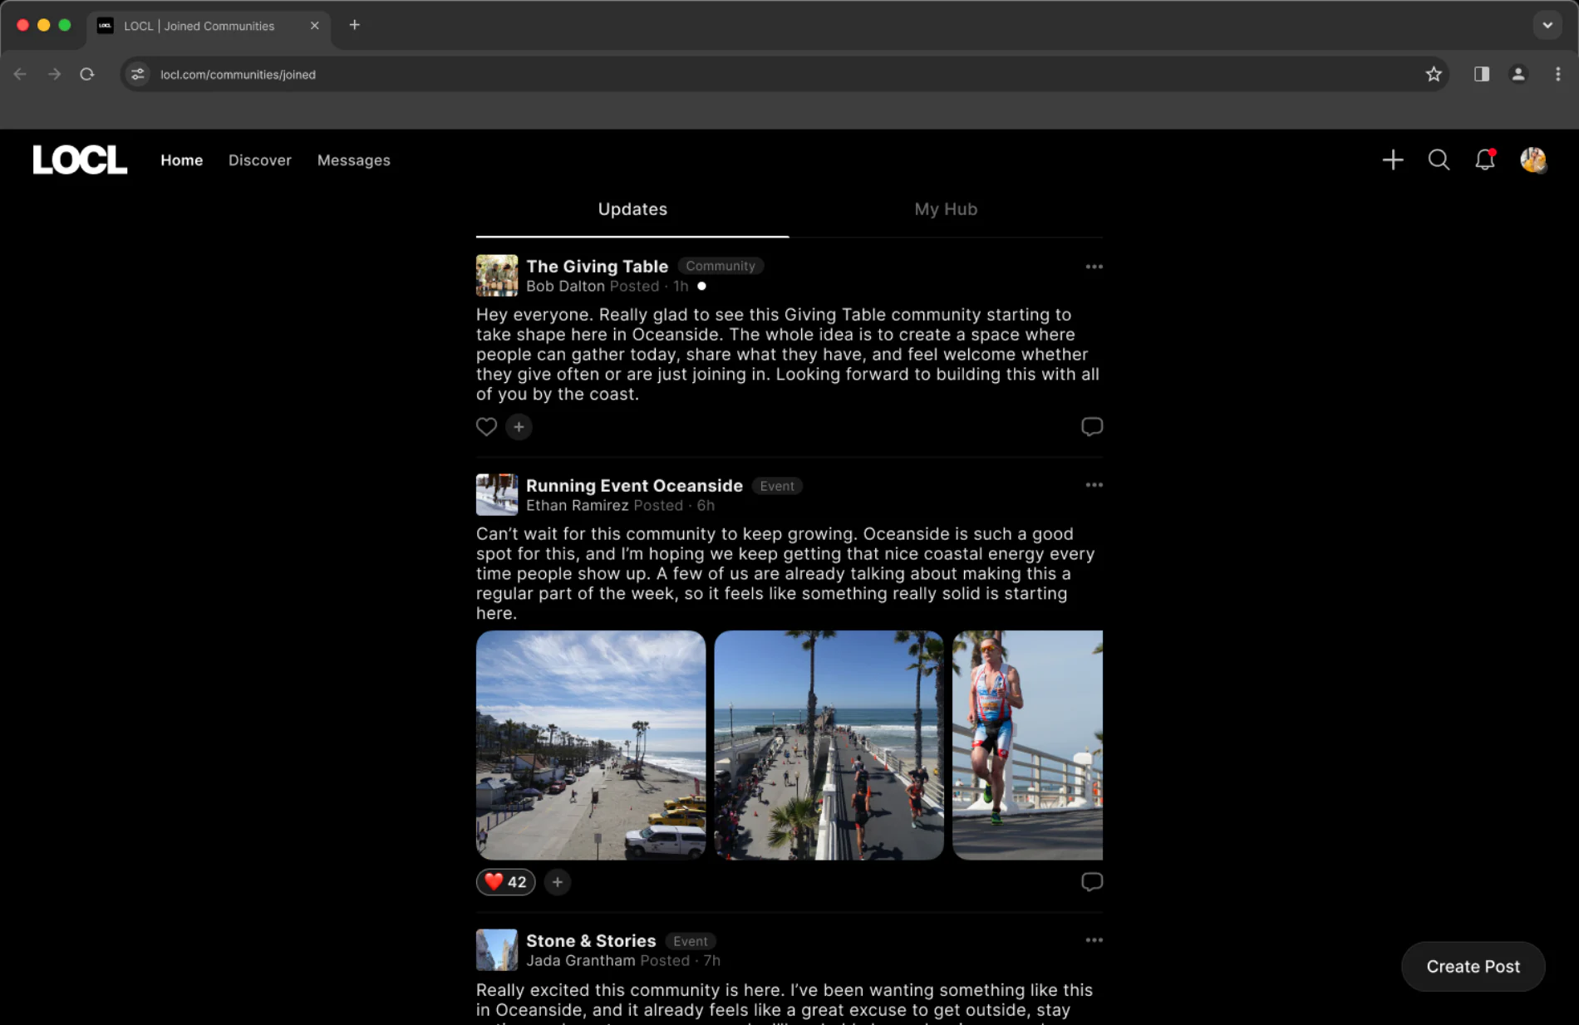Viewport: 1579px width, 1025px height.
Task: Add reaction to Running Event Oceanside post
Action: click(x=558, y=881)
